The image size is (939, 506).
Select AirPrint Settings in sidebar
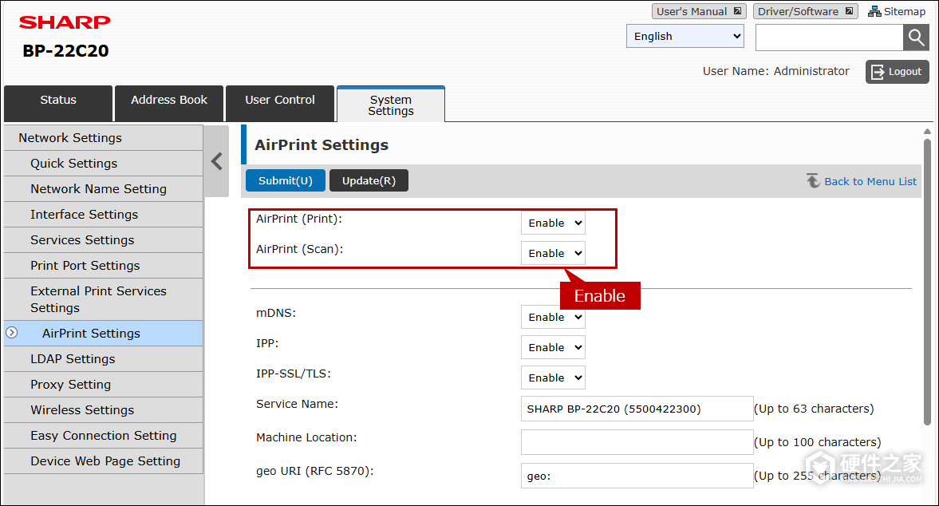click(x=103, y=334)
